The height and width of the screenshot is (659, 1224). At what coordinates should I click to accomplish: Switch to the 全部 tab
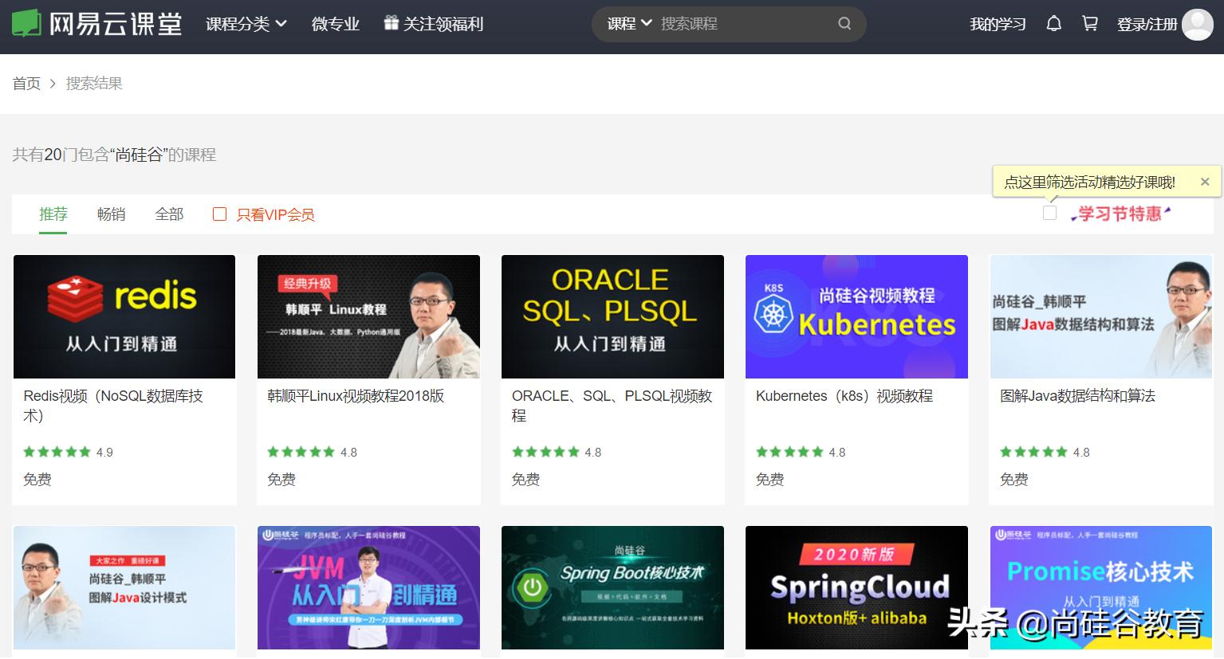pyautogui.click(x=169, y=214)
